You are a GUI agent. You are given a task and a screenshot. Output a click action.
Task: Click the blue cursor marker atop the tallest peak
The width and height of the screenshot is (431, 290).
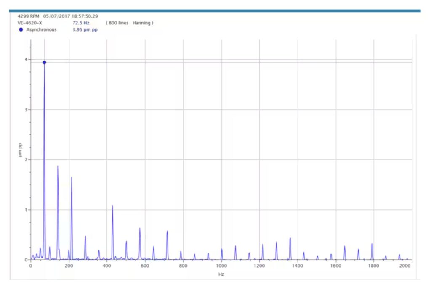click(x=44, y=62)
